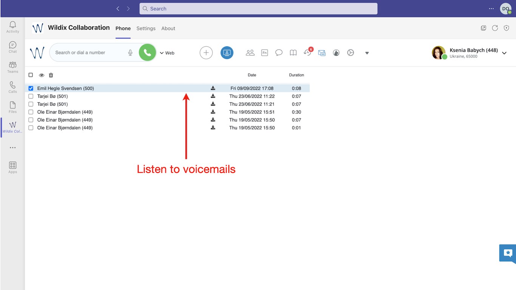The width and height of the screenshot is (516, 290).
Task: Uncheck Emil Hegle Svendsen (500) checkbox
Action: pyautogui.click(x=31, y=88)
